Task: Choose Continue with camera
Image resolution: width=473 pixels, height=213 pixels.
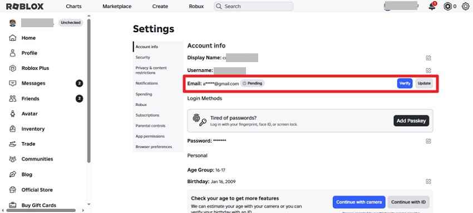Action: (359, 202)
